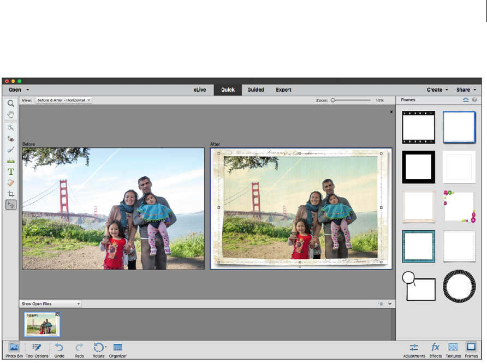This screenshot has width=487, height=364.
Task: Select the Crop tool
Action: coord(10,194)
